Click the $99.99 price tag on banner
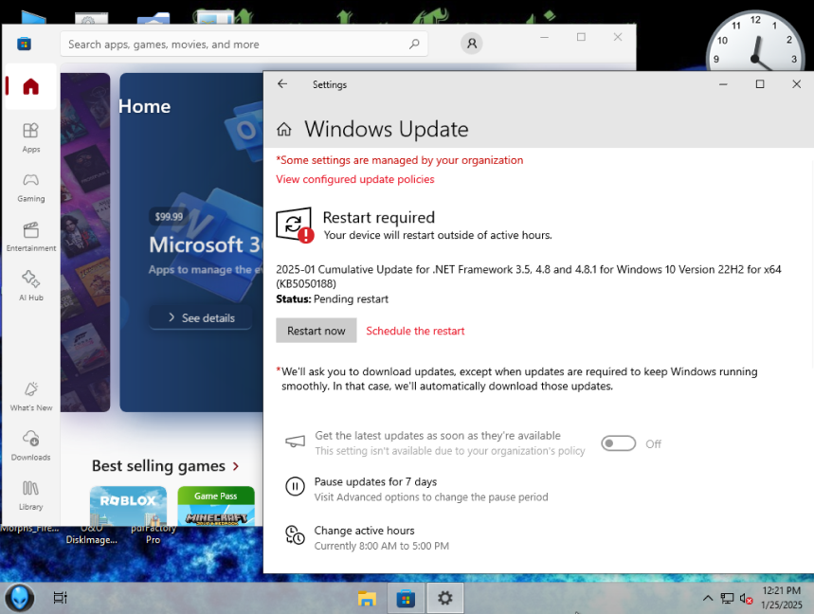 169,216
